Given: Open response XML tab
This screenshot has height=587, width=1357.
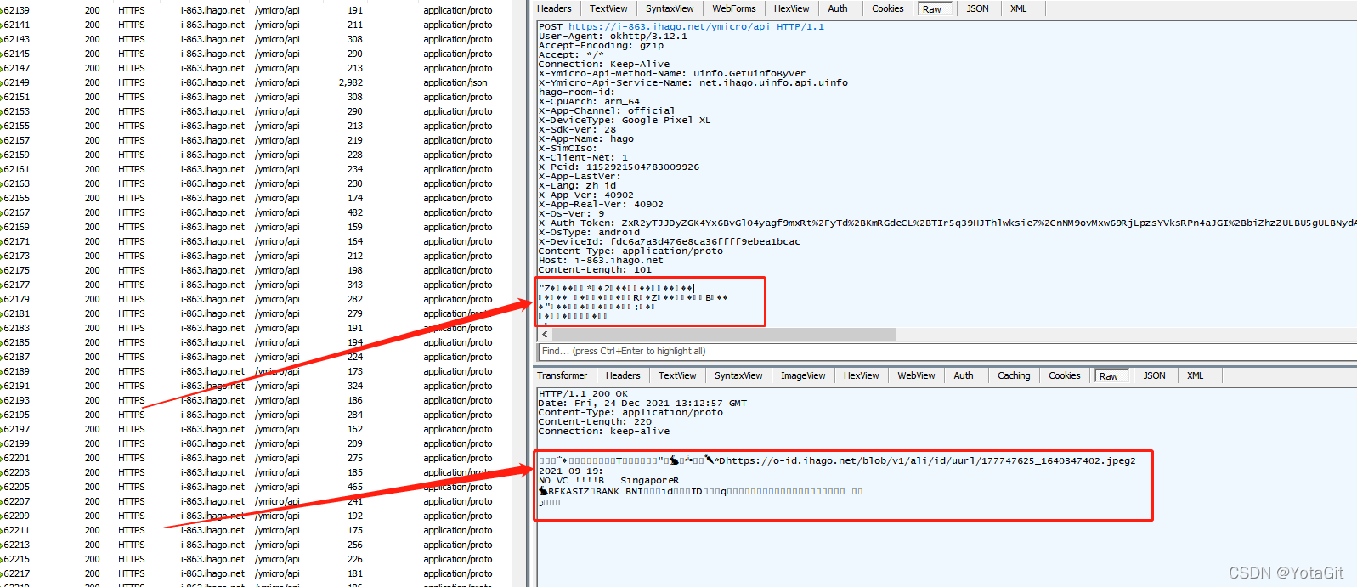Looking at the screenshot, I should (1195, 375).
